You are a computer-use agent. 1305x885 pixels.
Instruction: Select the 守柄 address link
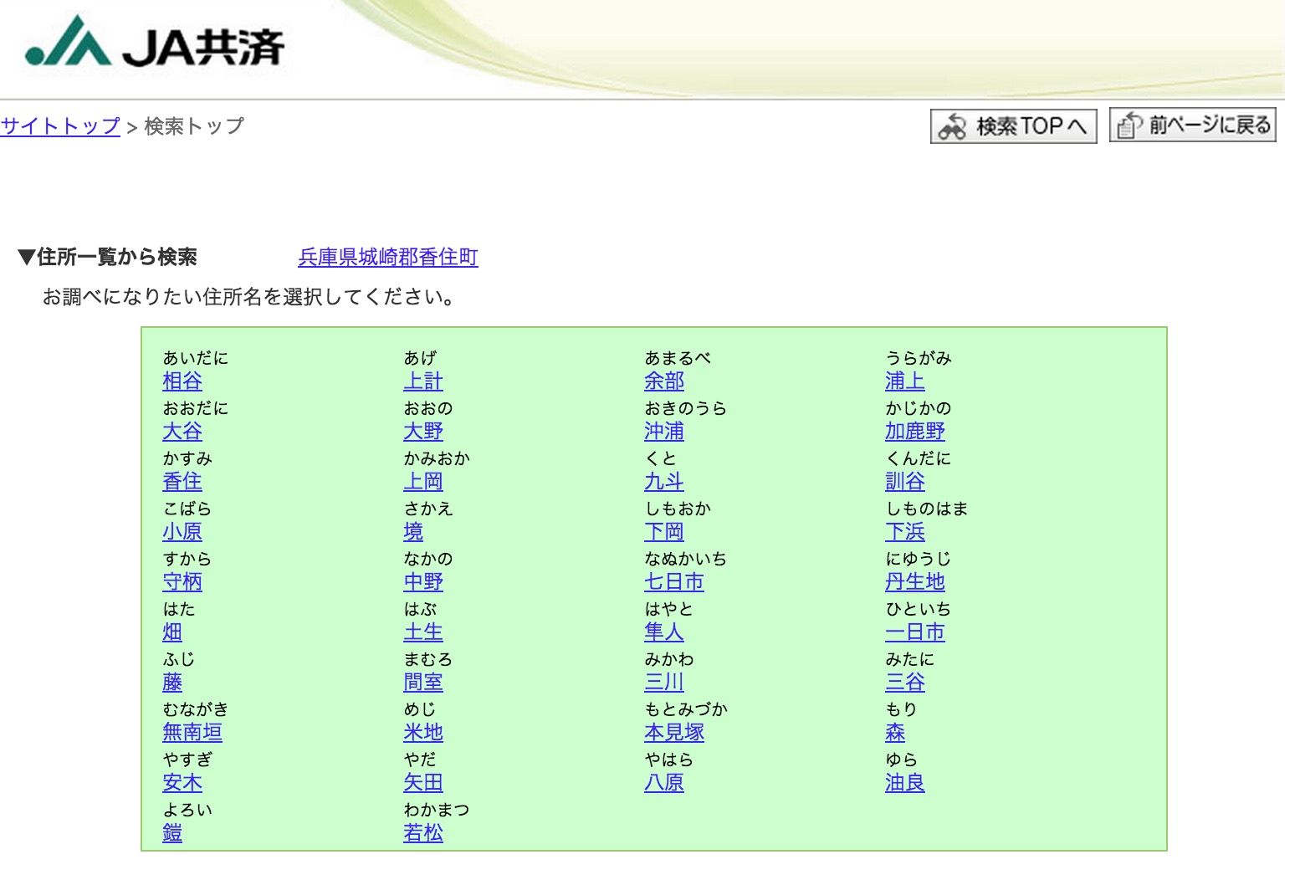(182, 582)
